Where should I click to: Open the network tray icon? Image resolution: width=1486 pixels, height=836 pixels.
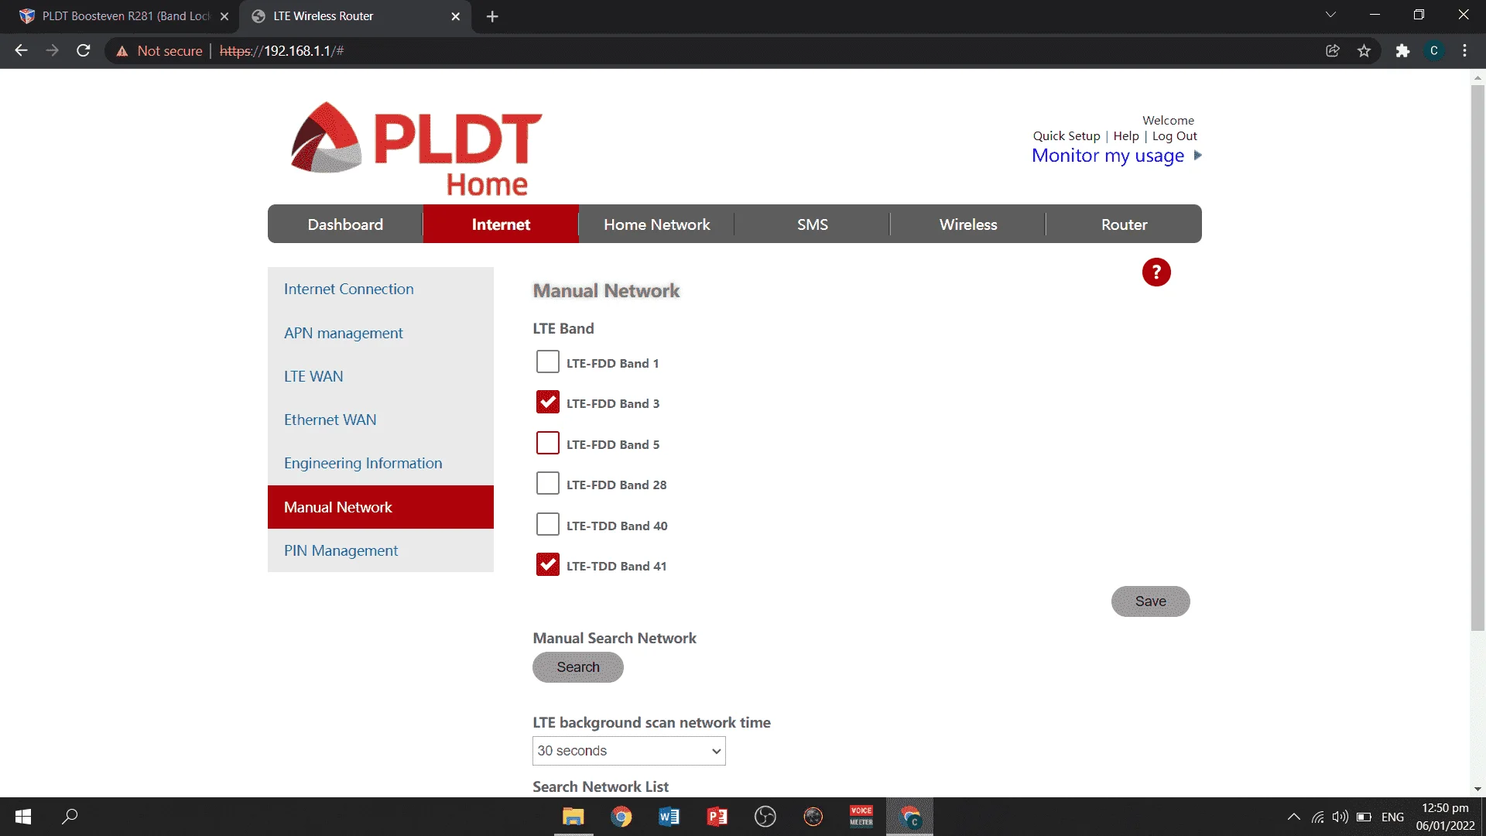pyautogui.click(x=1317, y=817)
